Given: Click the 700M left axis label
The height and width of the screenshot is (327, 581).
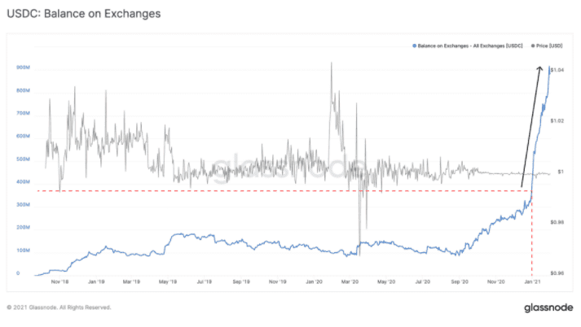Looking at the screenshot, I should pyautogui.click(x=23, y=113).
